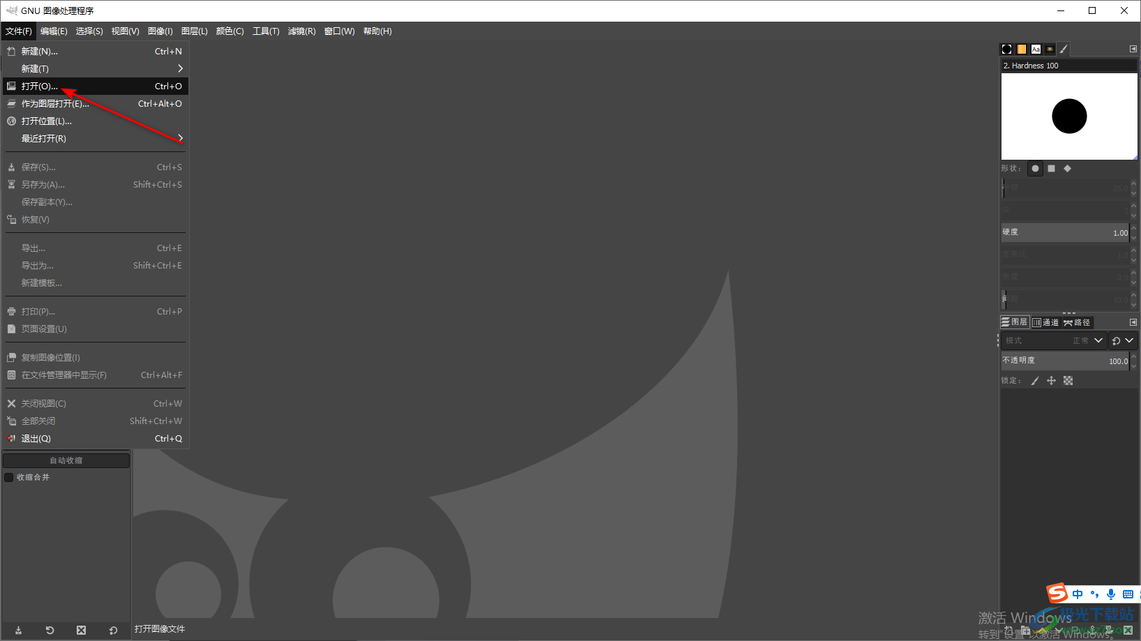Open the 图像(I) menu
Viewport: 1141px width, 641px height.
click(x=160, y=31)
